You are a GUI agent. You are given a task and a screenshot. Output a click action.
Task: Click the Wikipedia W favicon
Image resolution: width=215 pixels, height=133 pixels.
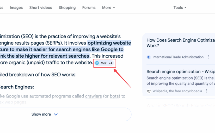click(x=149, y=91)
